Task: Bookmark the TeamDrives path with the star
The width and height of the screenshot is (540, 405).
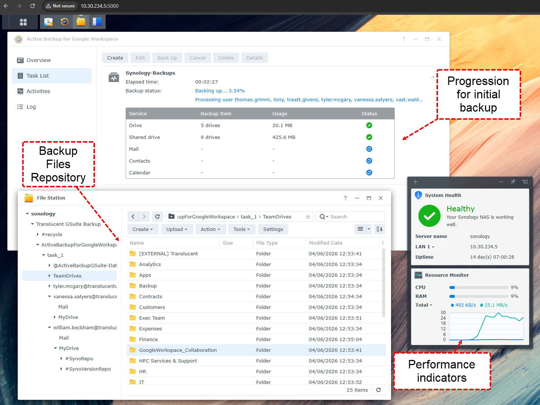Action: coord(308,217)
